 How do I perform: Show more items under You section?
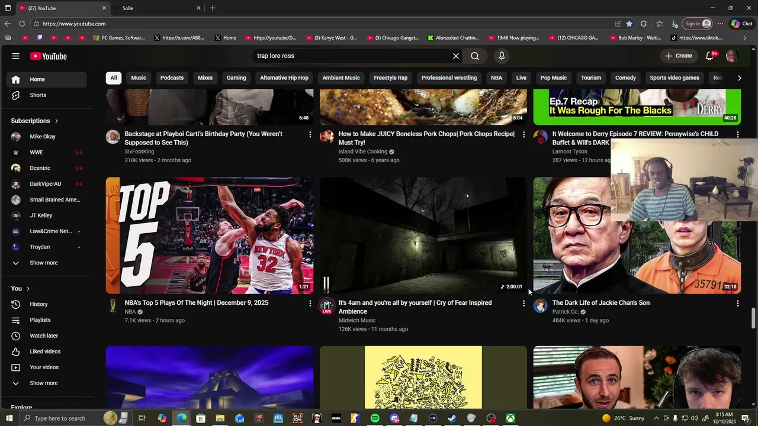tap(46, 383)
